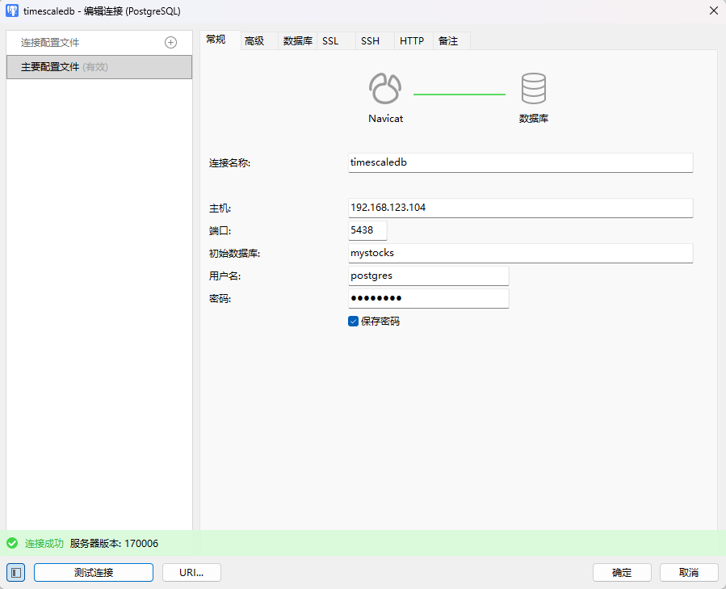Click the 初始数据库 field mystocks

520,253
